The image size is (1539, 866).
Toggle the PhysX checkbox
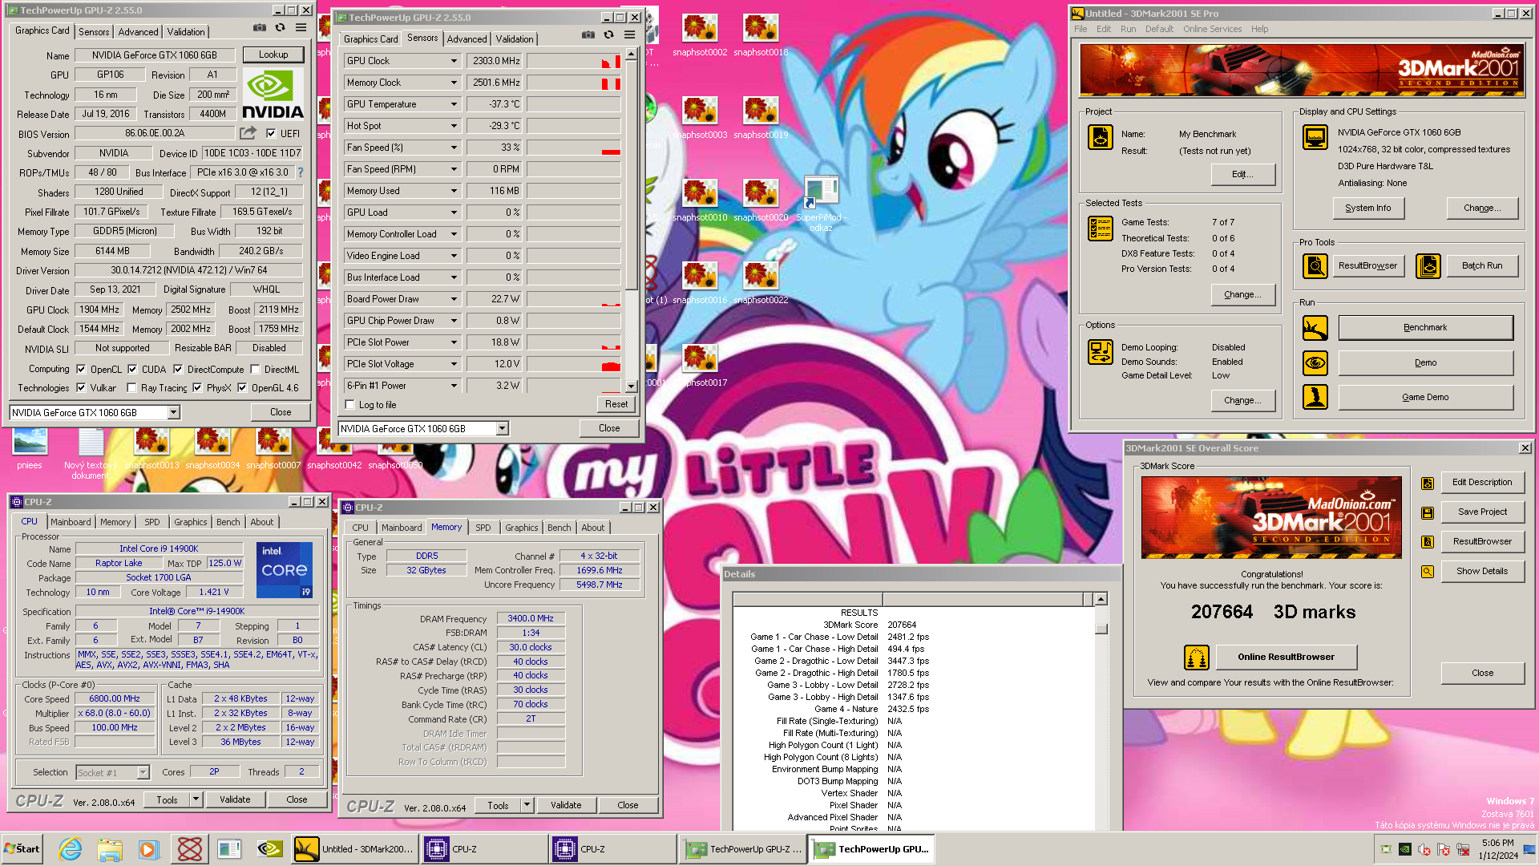pyautogui.click(x=197, y=388)
